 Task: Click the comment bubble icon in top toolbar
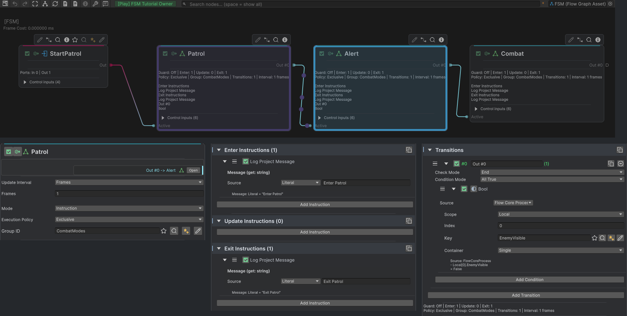point(105,4)
